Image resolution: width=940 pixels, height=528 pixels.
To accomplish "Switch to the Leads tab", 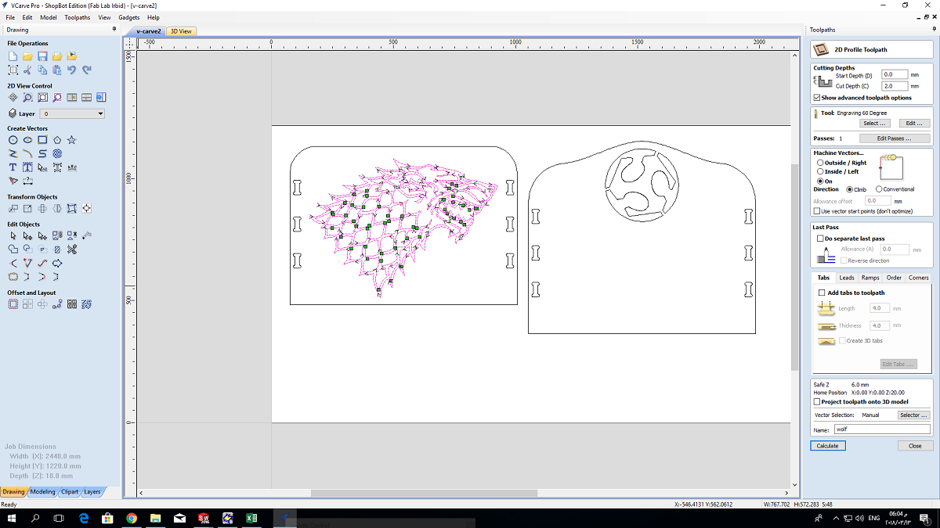I will pyautogui.click(x=847, y=278).
